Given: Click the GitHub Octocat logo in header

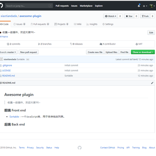Looking at the screenshot, I should (x=1, y=6).
